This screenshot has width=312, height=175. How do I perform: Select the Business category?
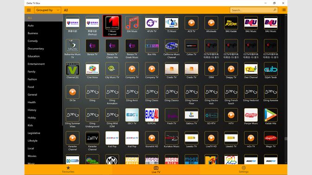[x=44, y=33]
